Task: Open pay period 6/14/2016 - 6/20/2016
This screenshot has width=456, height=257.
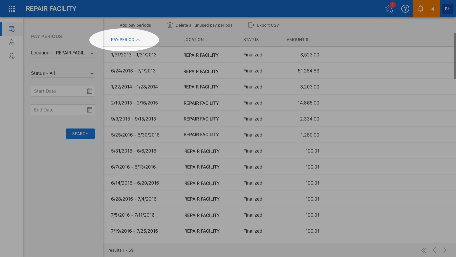Action: [135, 183]
